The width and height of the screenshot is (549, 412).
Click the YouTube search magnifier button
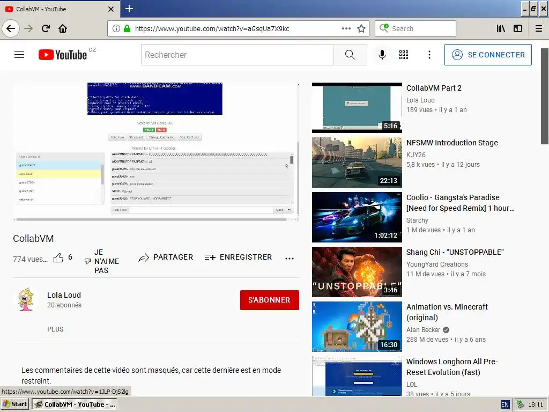click(x=350, y=55)
